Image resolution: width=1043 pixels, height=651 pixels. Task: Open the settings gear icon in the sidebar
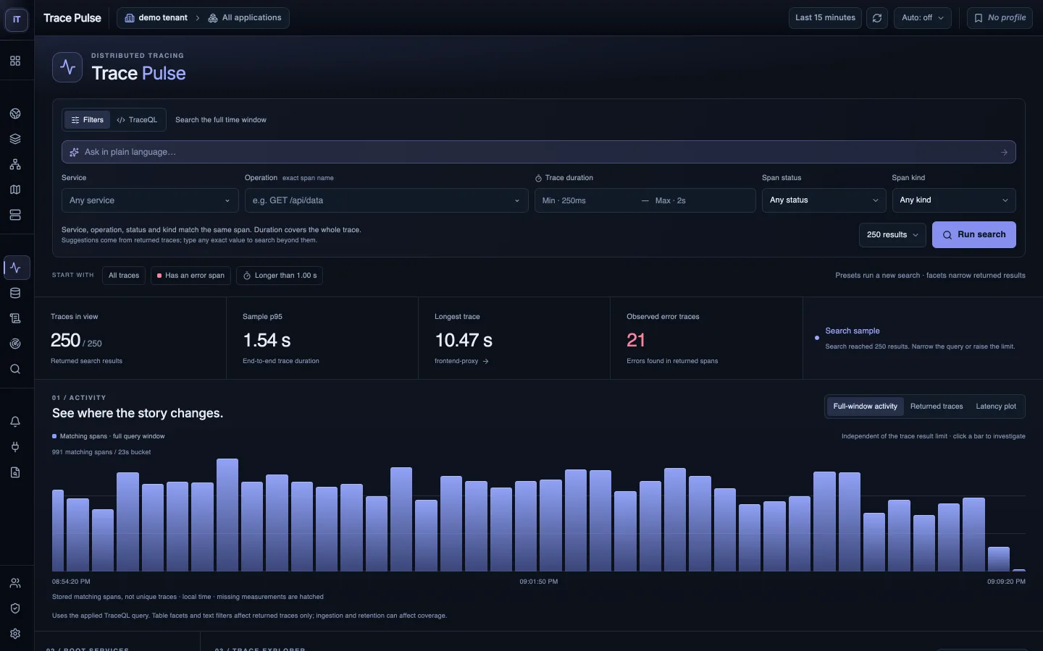point(15,634)
